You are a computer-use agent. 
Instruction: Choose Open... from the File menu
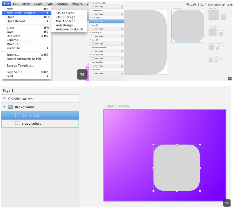point(26,17)
